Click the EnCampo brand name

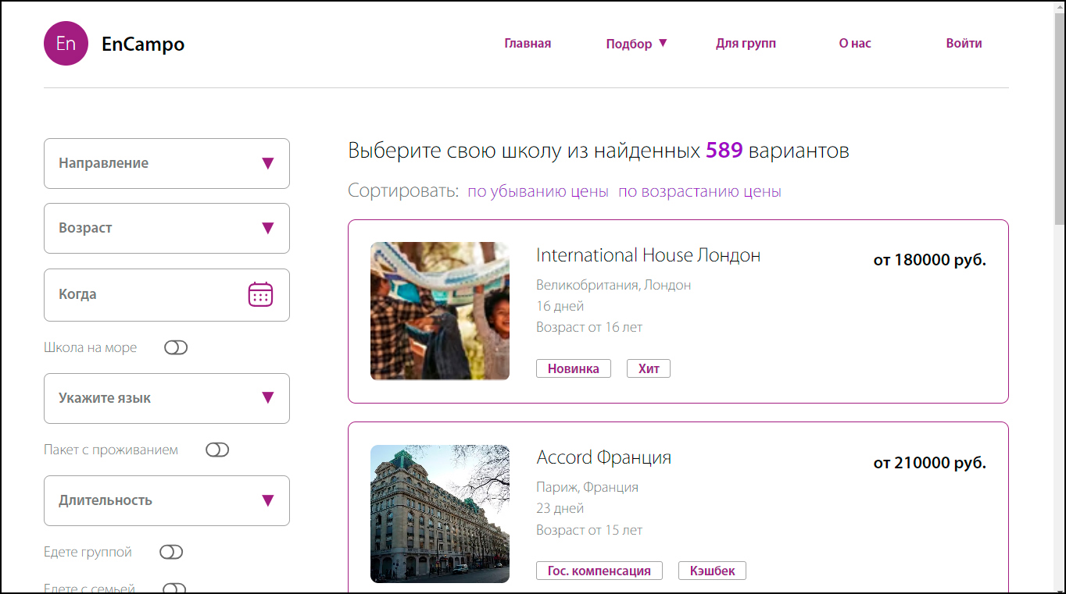coord(143,44)
